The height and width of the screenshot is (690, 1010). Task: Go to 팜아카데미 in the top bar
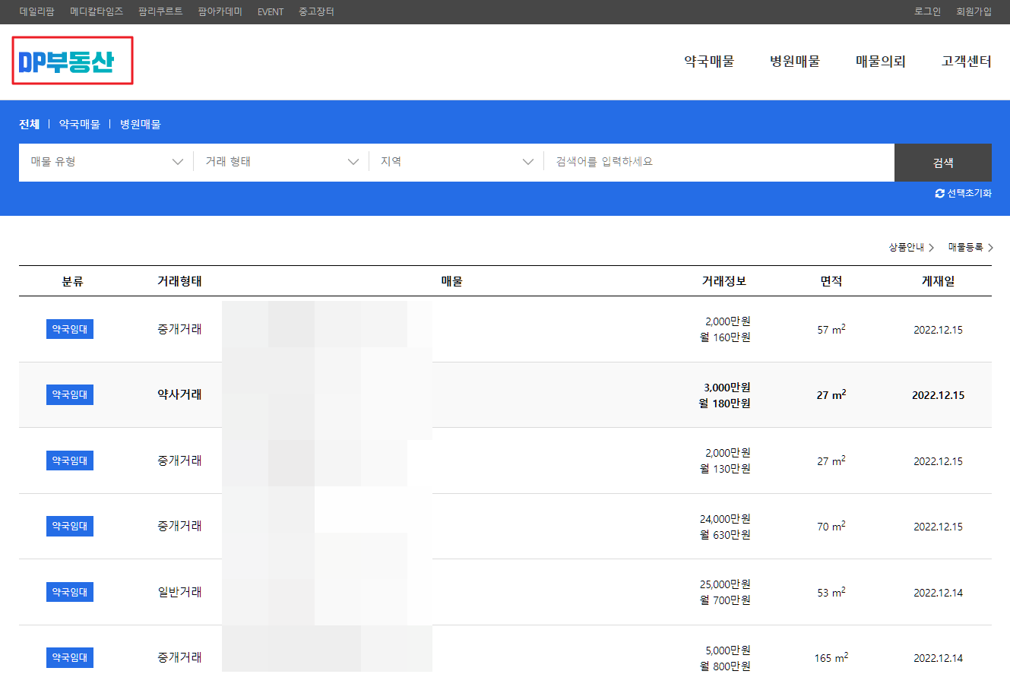click(x=220, y=11)
